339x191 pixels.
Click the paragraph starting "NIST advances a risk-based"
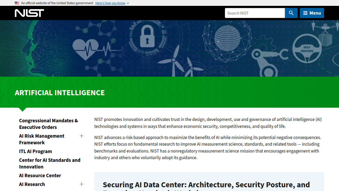point(208,147)
